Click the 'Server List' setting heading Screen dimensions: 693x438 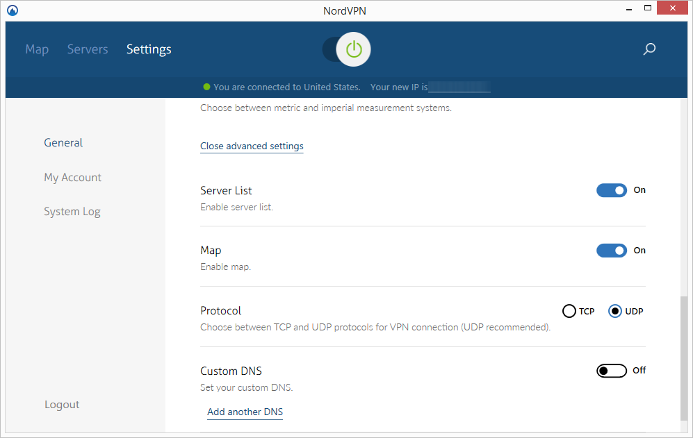[x=226, y=191]
